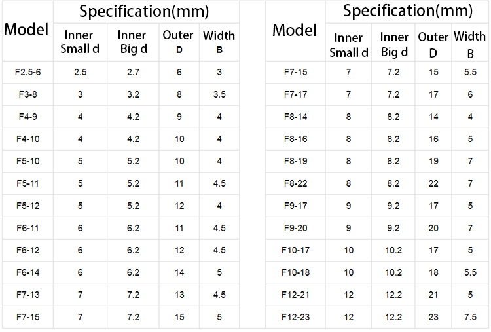Viewport: 491px width, 332px height.
Task: Select the F8-22 model cell
Action: coord(296,183)
